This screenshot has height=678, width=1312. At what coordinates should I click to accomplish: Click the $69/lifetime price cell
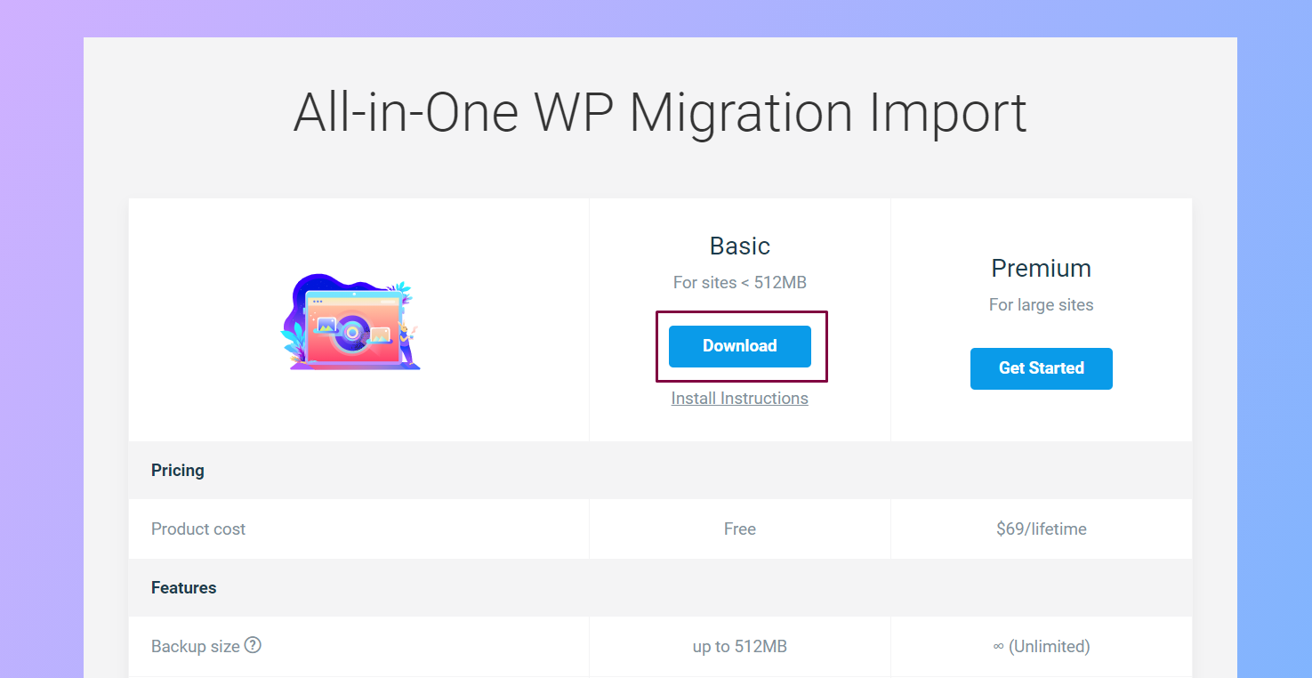click(1041, 529)
